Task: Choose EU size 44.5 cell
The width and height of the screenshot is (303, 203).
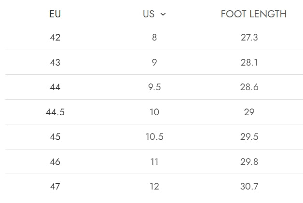Action: pyautogui.click(x=55, y=112)
